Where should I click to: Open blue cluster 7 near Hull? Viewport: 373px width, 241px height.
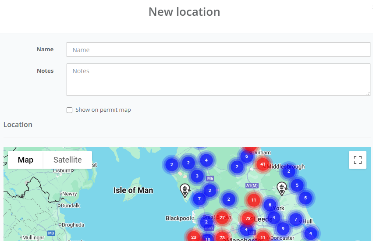[x=296, y=219]
